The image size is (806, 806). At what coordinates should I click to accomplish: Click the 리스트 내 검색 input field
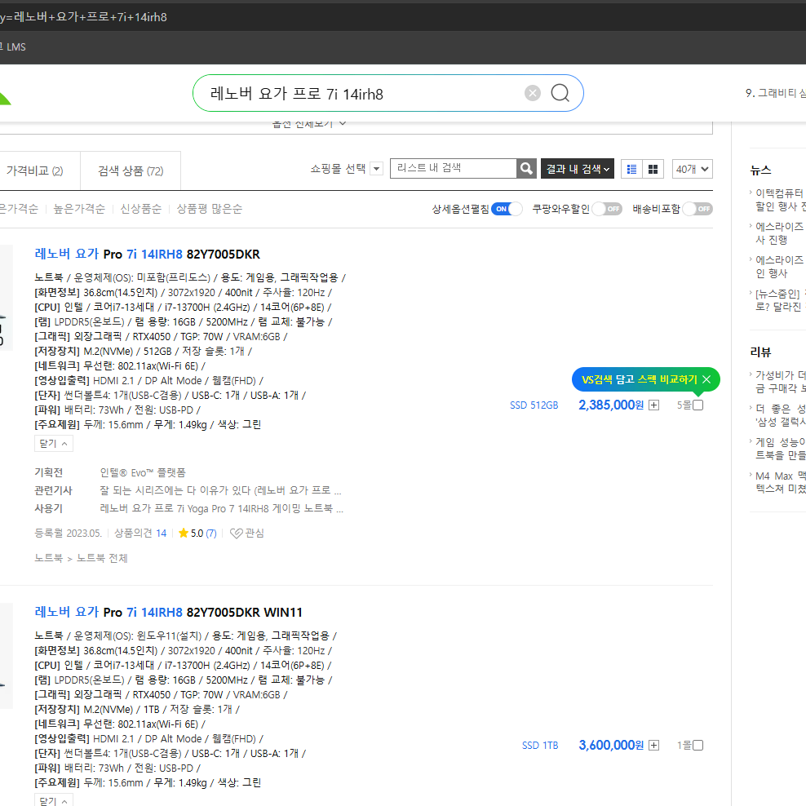point(454,168)
